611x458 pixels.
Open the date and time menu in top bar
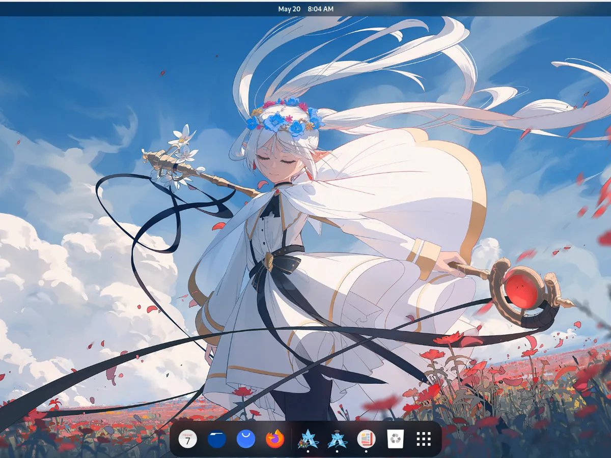305,9
